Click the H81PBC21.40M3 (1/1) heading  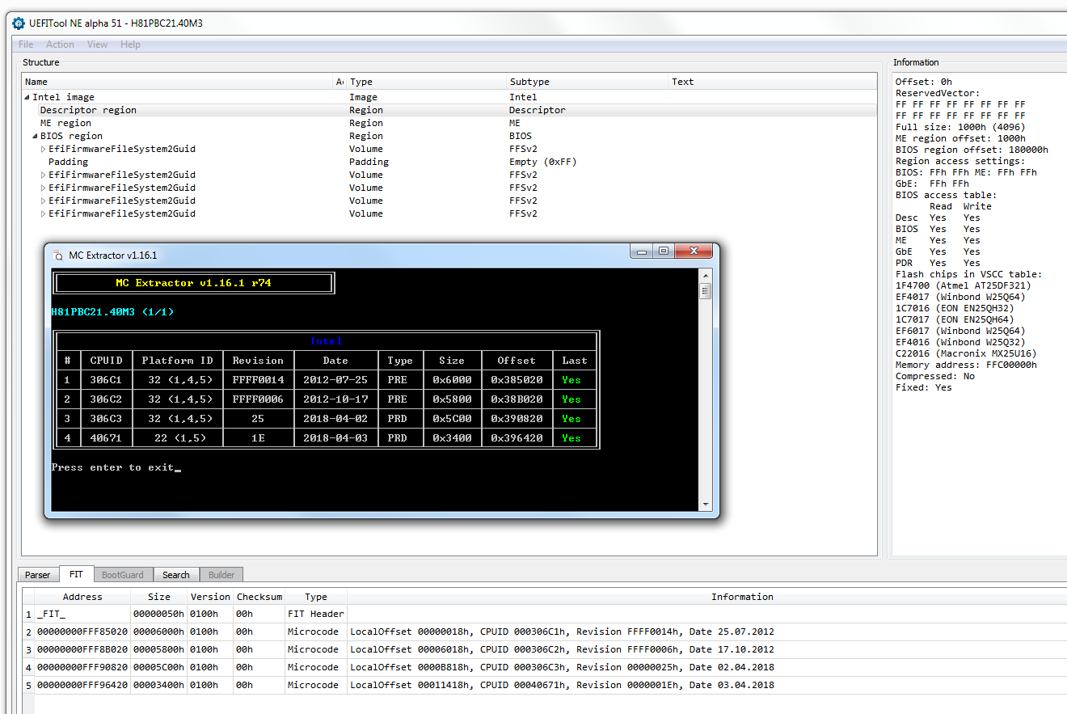coord(112,312)
